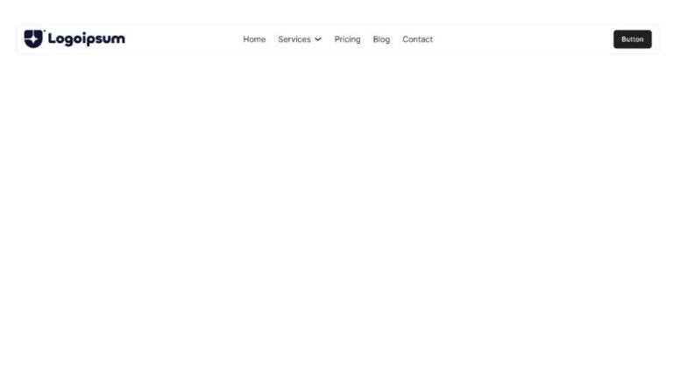Image resolution: width=673 pixels, height=378 pixels.
Task: Click the nav item between Services and Blog
Action: 347,39
